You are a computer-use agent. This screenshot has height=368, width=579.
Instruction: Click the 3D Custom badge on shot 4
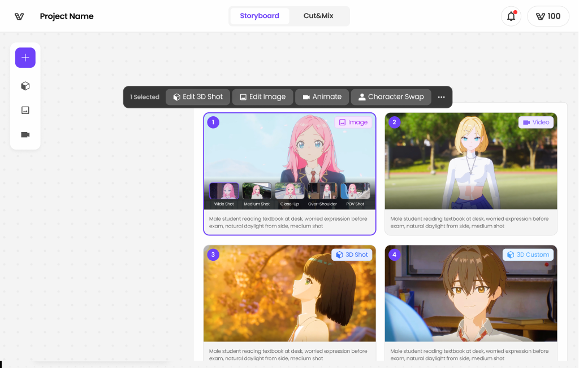pos(528,255)
